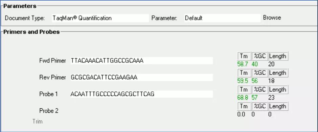Click the %GC header for Probe 1

click(x=259, y=89)
